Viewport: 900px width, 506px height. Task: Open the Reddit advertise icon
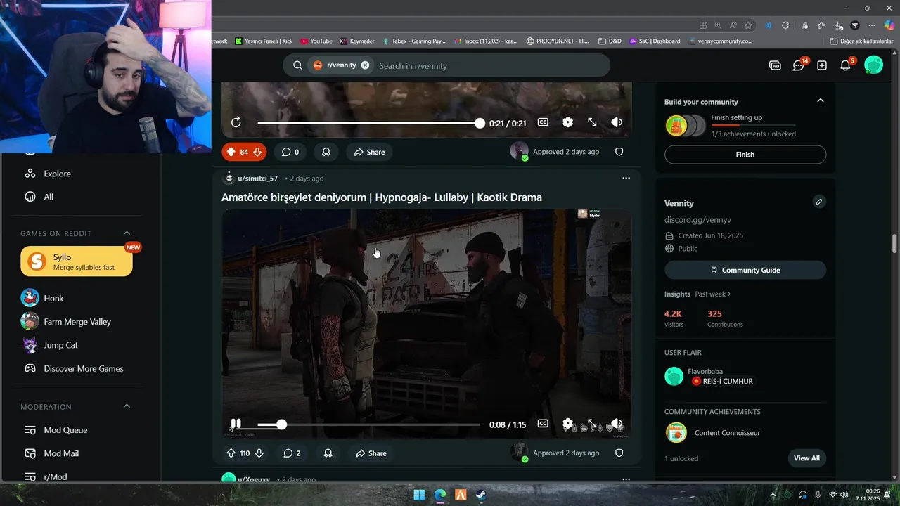(775, 65)
